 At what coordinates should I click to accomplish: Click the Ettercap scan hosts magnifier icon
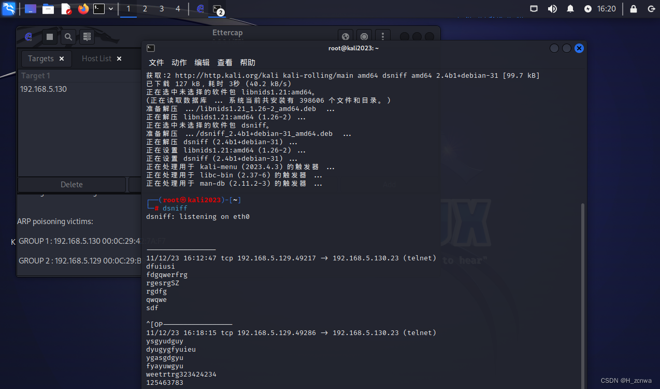[x=68, y=37]
